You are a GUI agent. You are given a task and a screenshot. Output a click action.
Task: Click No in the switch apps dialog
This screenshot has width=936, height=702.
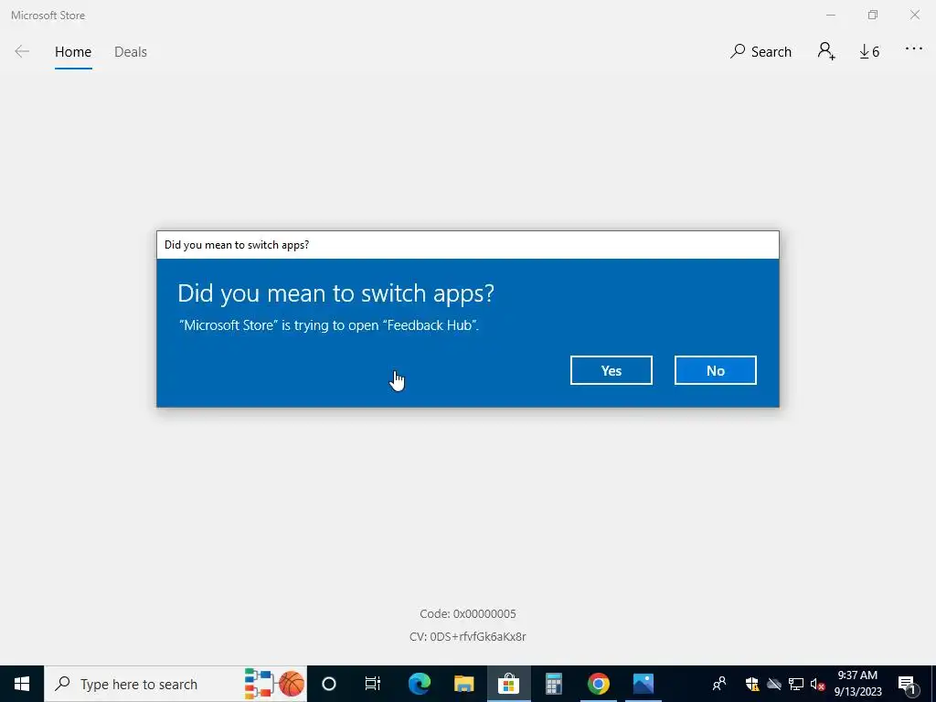pyautogui.click(x=715, y=370)
